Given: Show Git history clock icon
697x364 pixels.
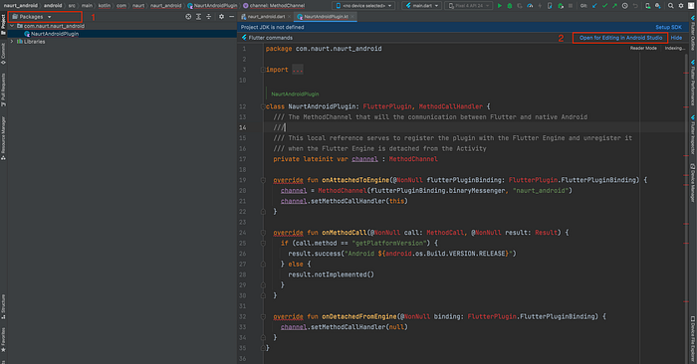Looking at the screenshot, I should (625, 6).
